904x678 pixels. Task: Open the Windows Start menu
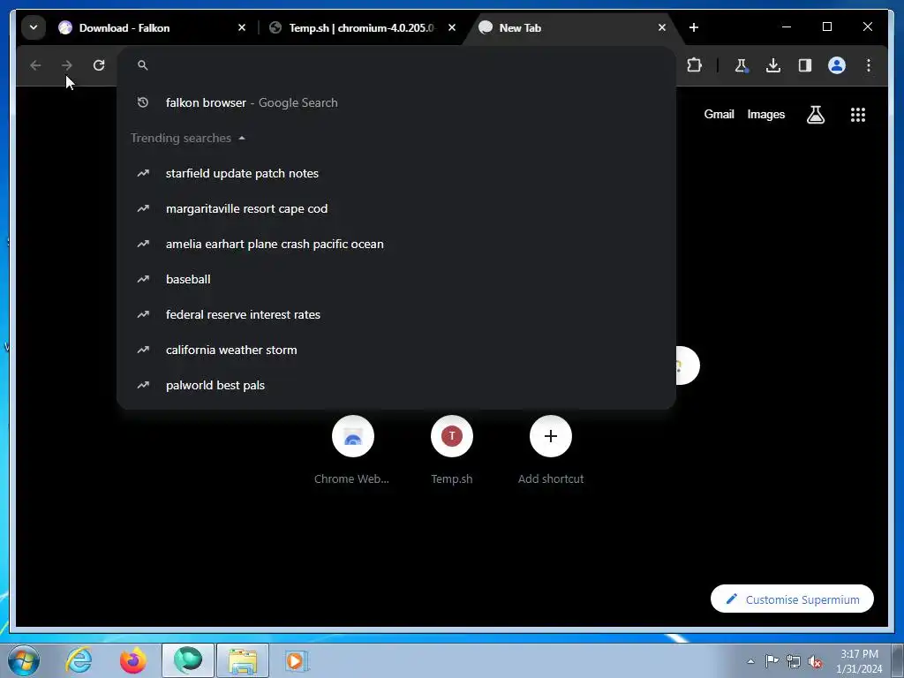click(x=24, y=660)
